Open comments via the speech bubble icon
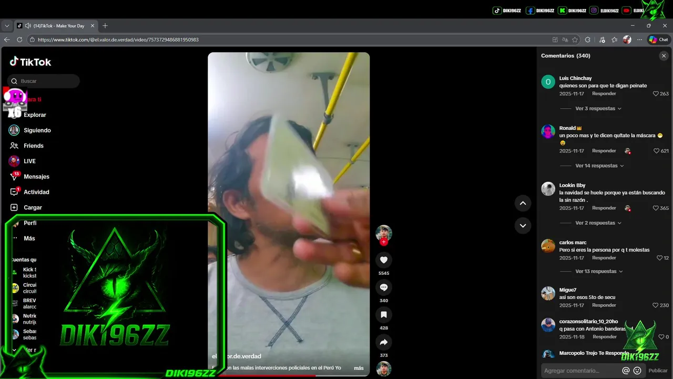673x379 pixels. (383, 287)
